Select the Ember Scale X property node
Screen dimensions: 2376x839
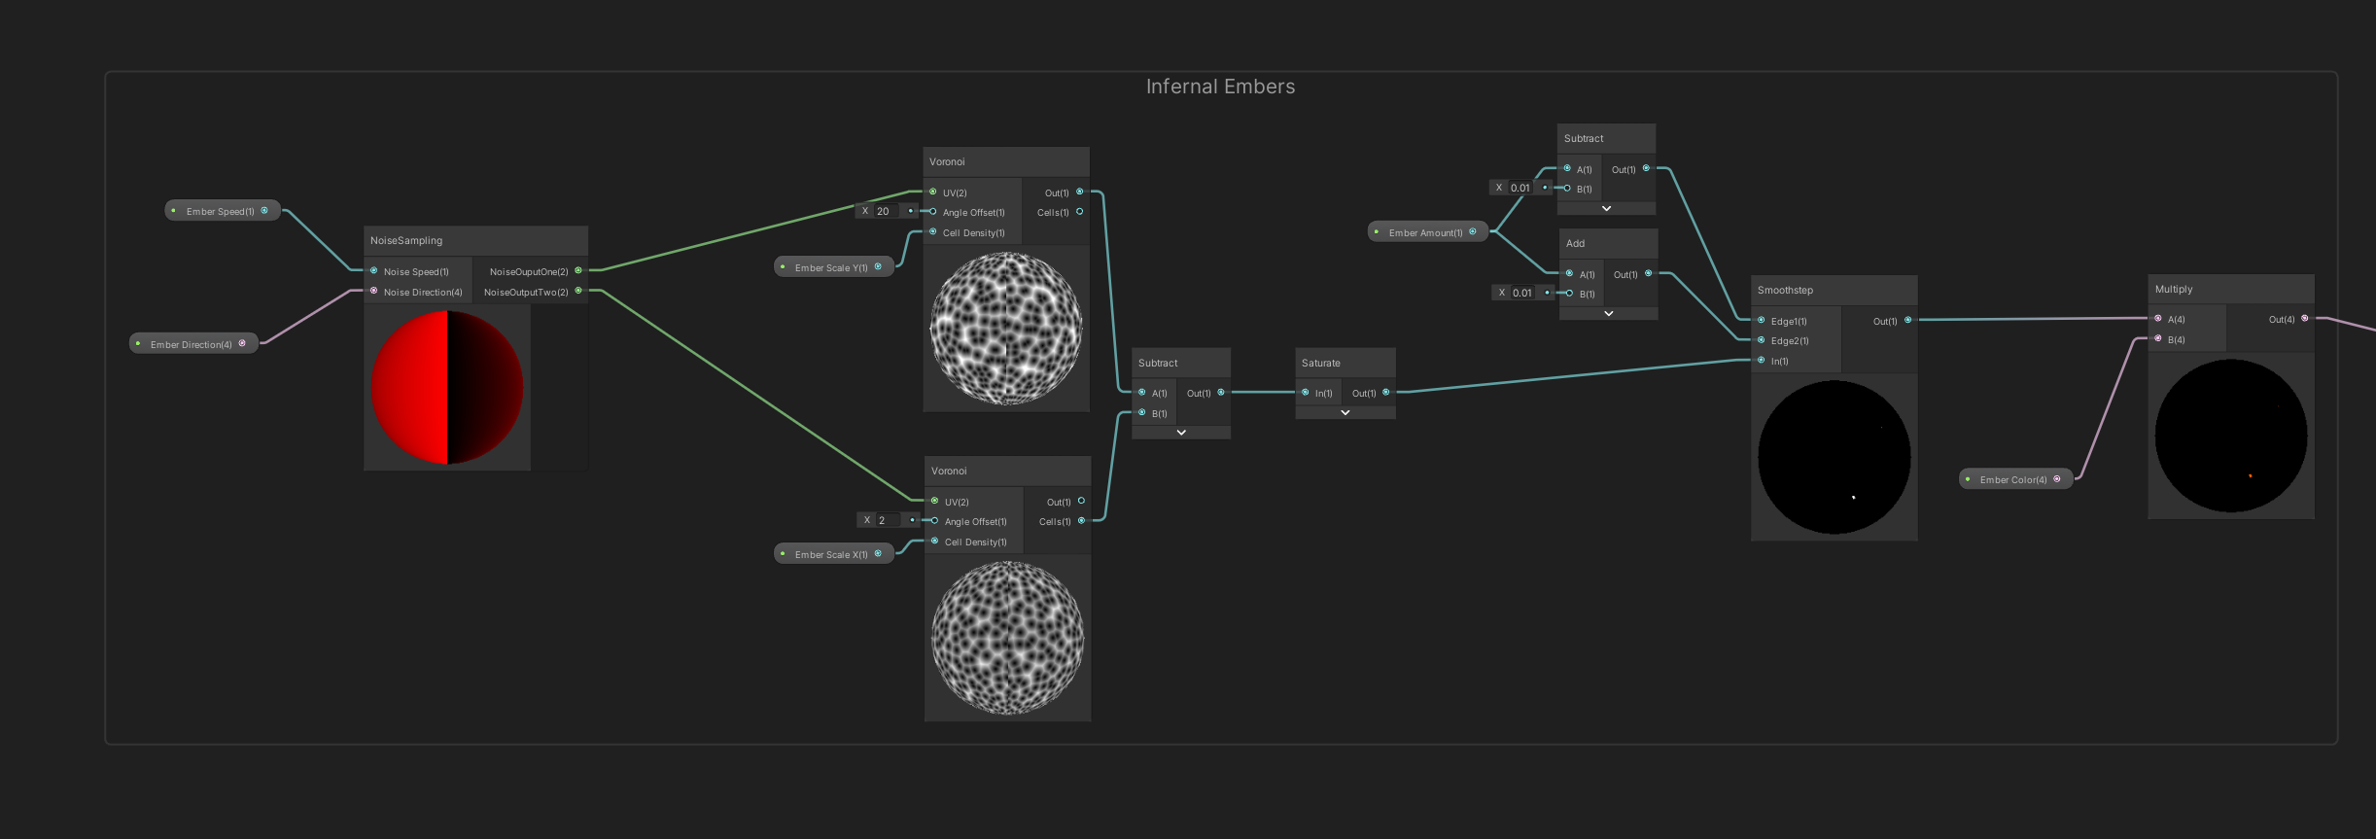pos(829,554)
